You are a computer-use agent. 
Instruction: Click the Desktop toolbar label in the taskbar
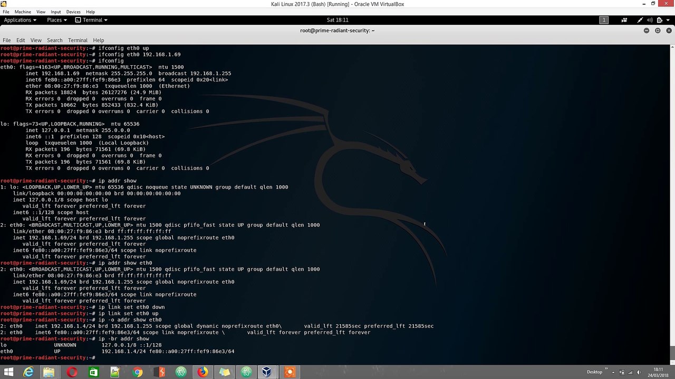(x=594, y=372)
